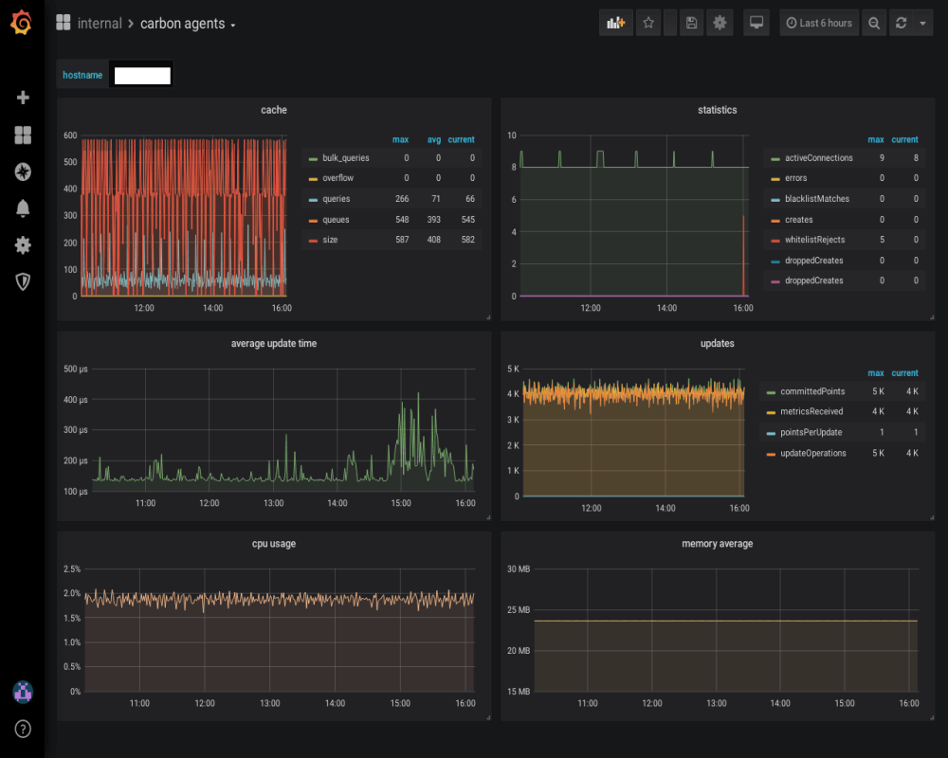948x758 pixels.
Task: Open Explore from the left sidebar compass
Action: (23, 171)
